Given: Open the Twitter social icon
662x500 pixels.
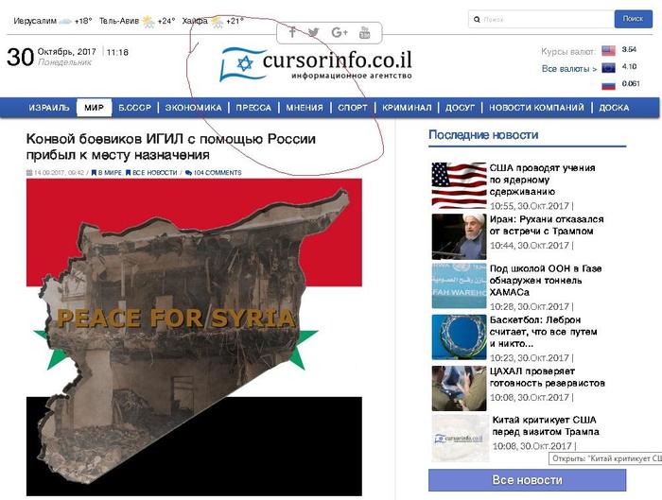Looking at the screenshot, I should coord(314,32).
